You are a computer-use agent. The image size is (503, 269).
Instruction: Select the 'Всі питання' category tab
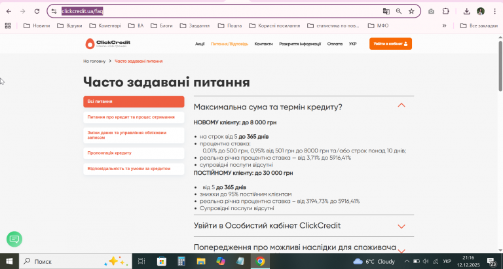point(134,101)
